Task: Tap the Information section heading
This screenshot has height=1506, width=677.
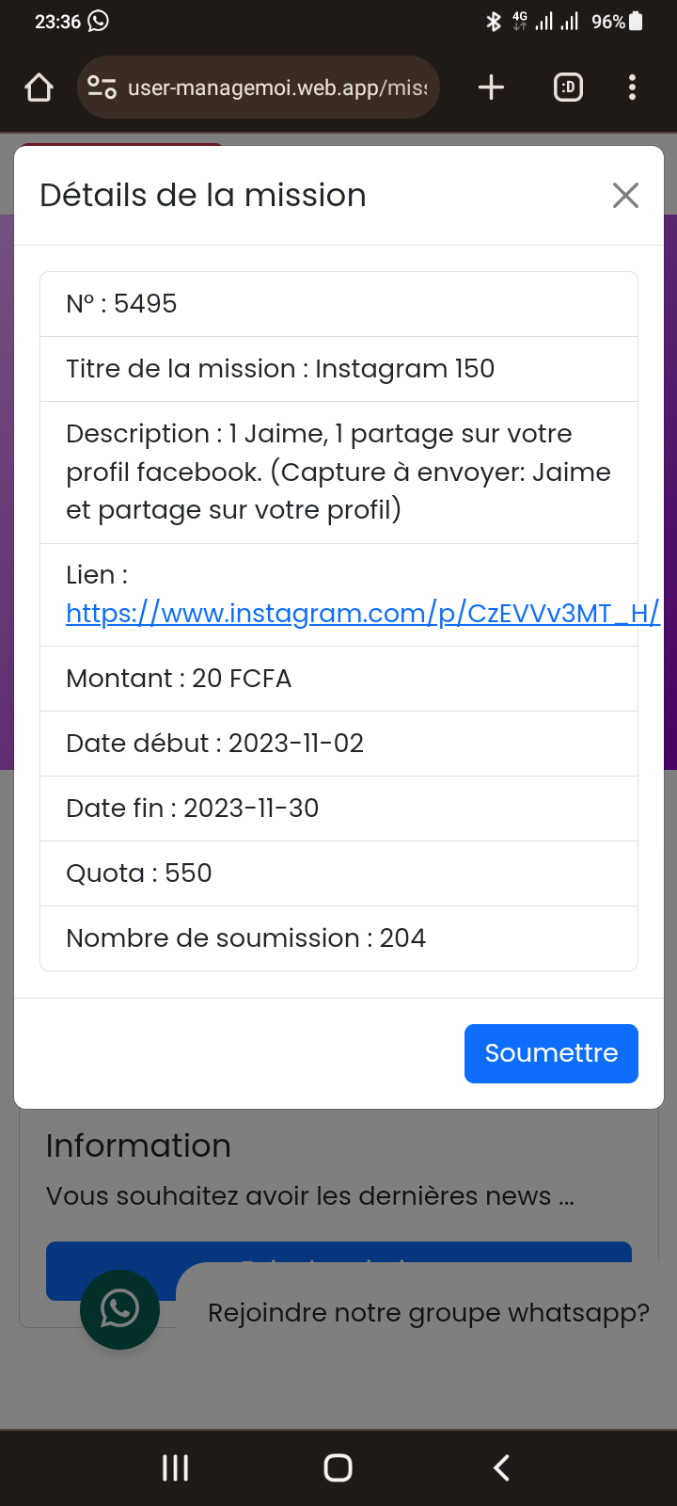Action: 138,1146
